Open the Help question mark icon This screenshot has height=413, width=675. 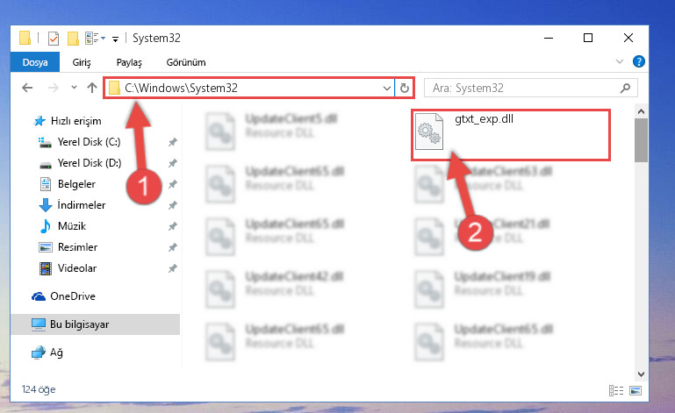coord(639,61)
